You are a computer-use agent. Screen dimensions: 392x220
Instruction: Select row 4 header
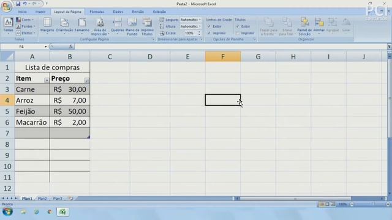[7, 100]
